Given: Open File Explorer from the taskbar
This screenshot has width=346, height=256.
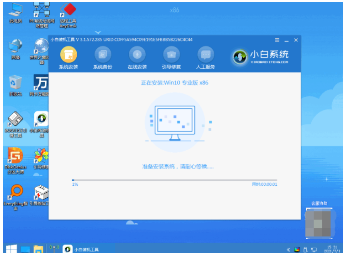Looking at the screenshot, I should [38, 250].
